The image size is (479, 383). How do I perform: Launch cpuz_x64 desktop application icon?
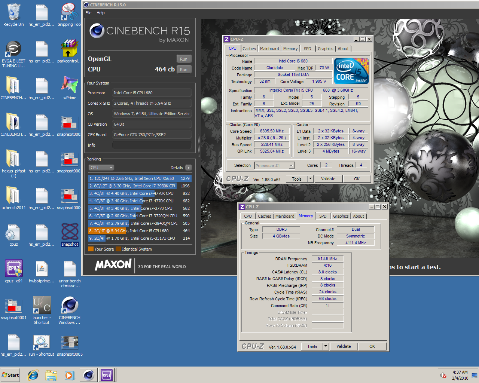tap(13, 272)
